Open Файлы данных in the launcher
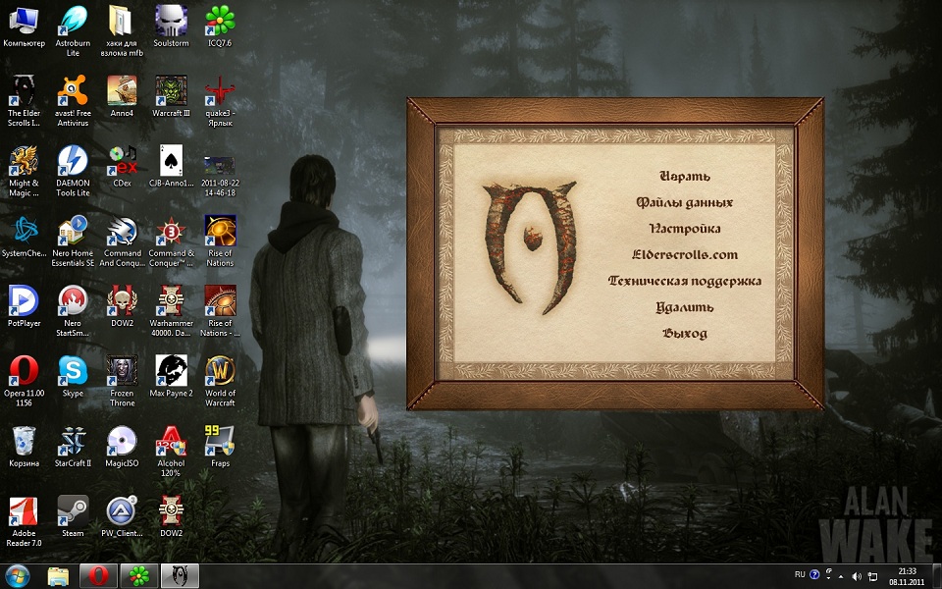The image size is (942, 589). [x=684, y=203]
